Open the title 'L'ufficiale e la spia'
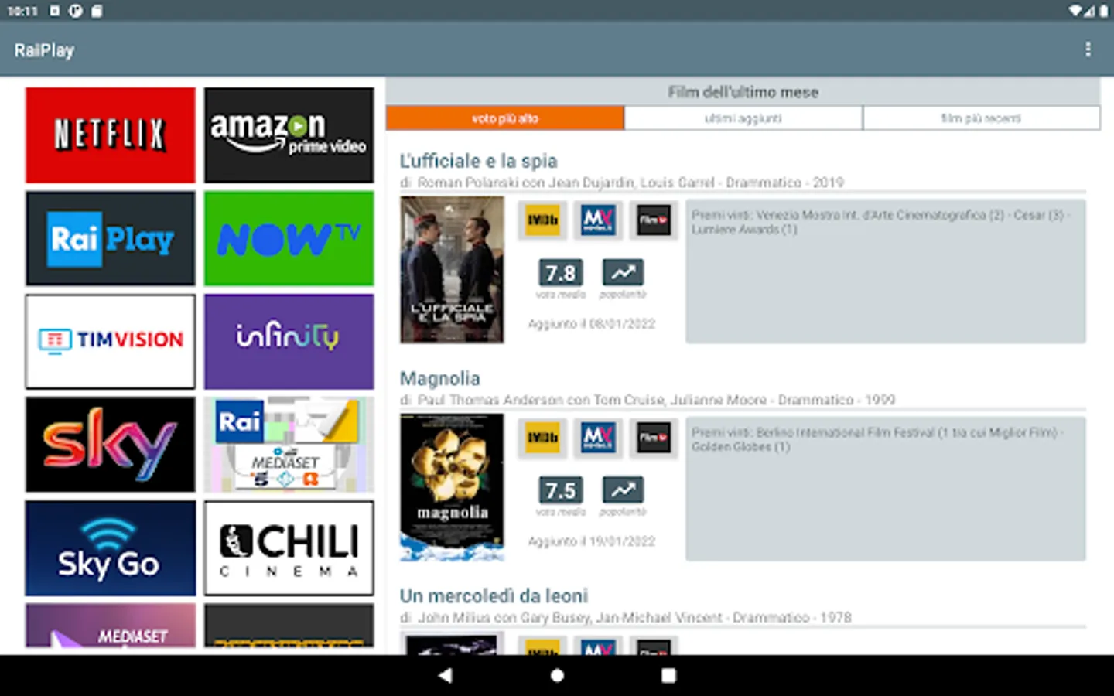1114x696 pixels. click(478, 161)
